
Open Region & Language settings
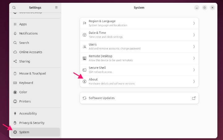[139, 23]
